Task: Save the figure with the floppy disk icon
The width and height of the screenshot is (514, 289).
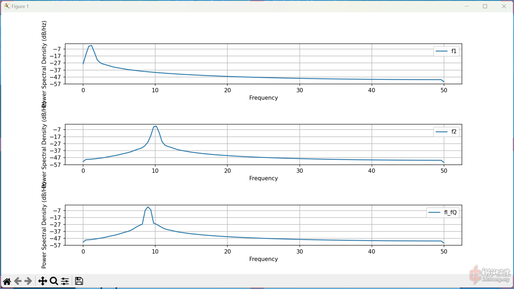Action: 79,281
